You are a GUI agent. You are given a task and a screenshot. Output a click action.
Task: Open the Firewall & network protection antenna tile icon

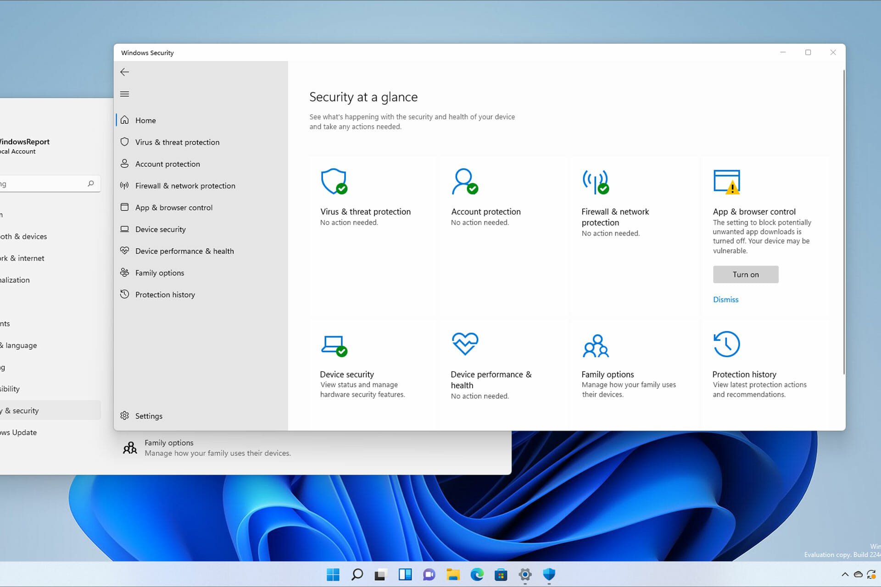tap(595, 182)
